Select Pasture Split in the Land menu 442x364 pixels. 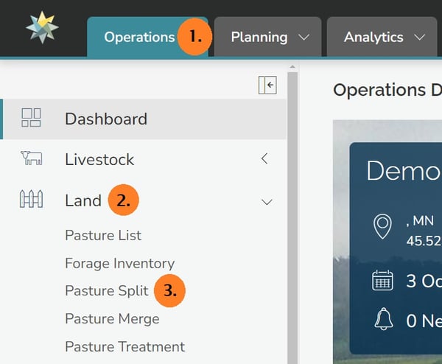106,291
